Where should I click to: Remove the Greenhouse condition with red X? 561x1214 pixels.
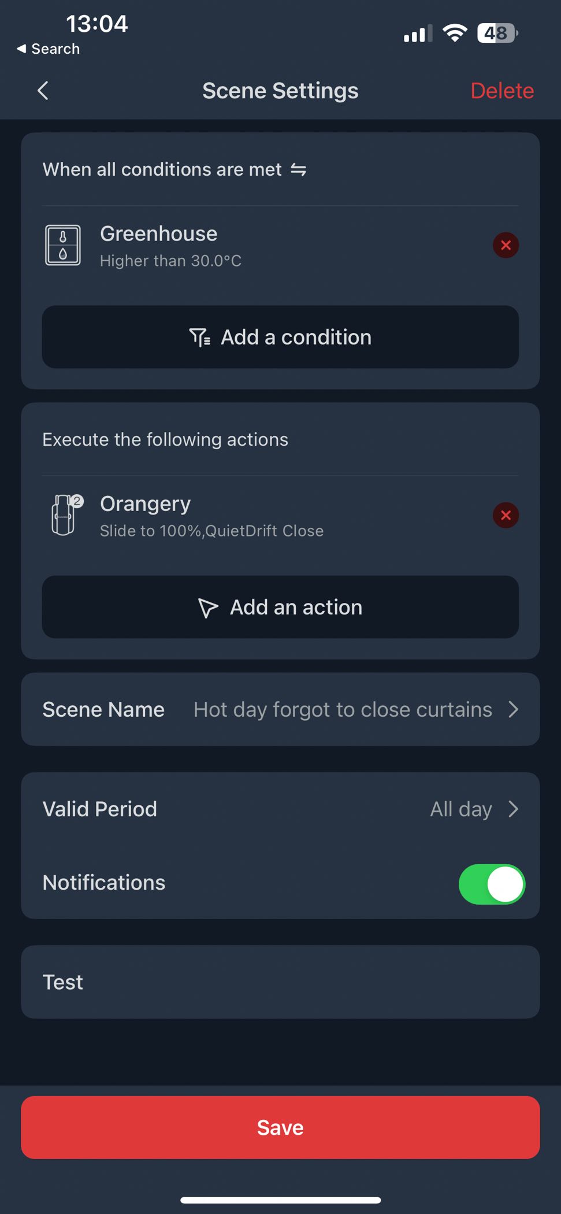point(506,245)
